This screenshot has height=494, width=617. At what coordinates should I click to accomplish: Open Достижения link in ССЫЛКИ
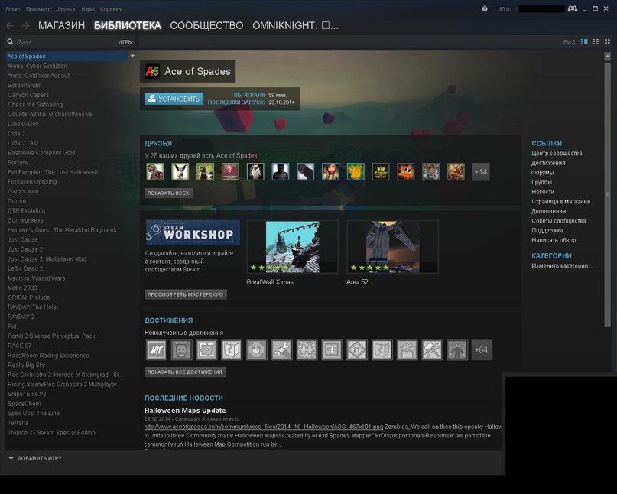(x=548, y=163)
